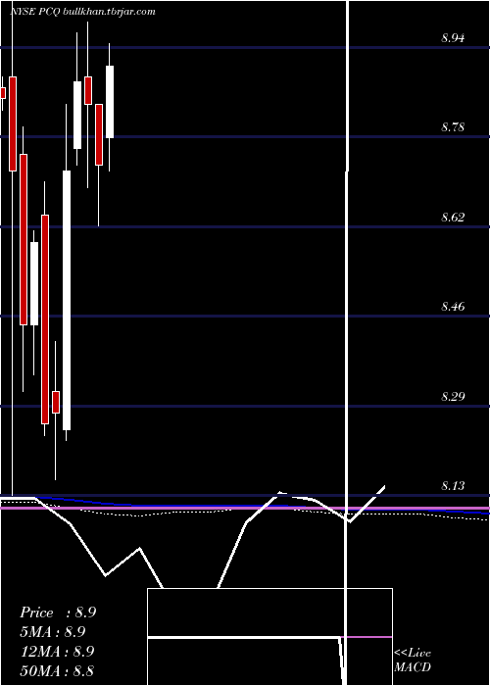The height and width of the screenshot is (686, 490).
Task: Click the 8.78 price axis label
Action: pyautogui.click(x=453, y=127)
